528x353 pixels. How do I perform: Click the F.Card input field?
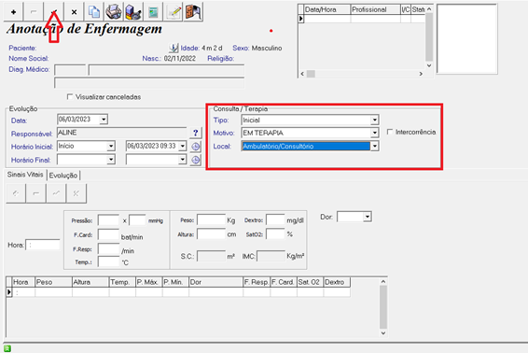[x=108, y=234]
